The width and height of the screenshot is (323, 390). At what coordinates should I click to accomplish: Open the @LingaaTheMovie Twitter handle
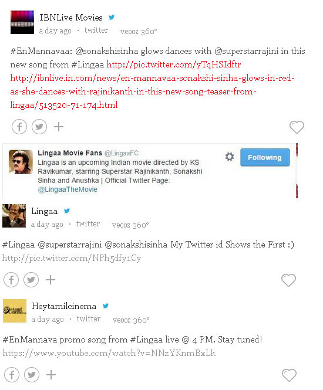[x=68, y=189]
